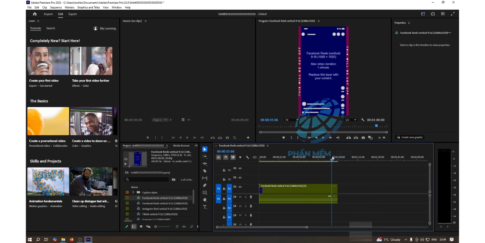This screenshot has height=243, width=485.
Task: Select the Razor tool
Action: coord(205,171)
